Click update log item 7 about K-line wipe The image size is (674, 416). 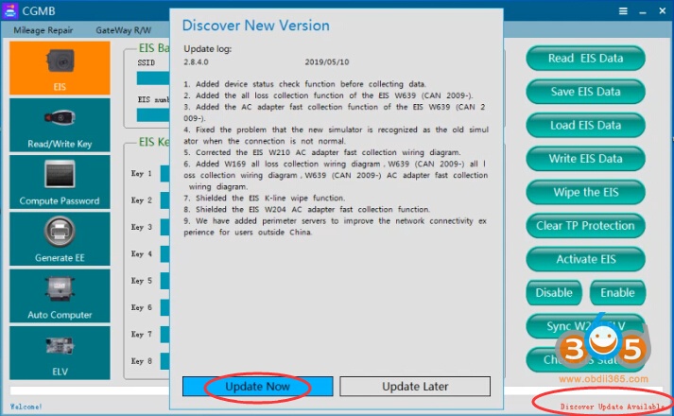click(265, 199)
